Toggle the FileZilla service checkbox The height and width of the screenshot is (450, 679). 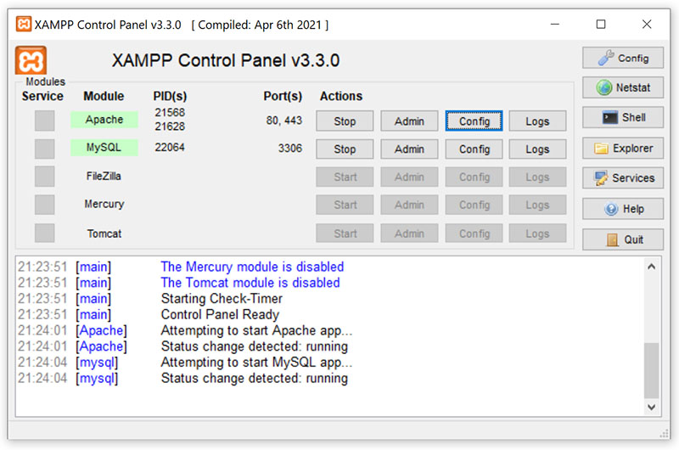pos(45,177)
